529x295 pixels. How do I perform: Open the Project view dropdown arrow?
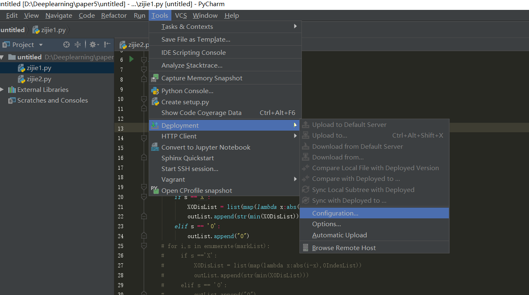(40, 44)
